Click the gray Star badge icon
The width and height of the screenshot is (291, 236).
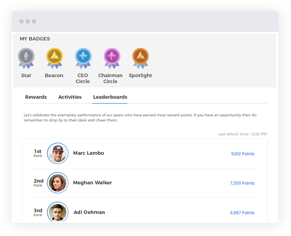click(x=26, y=58)
